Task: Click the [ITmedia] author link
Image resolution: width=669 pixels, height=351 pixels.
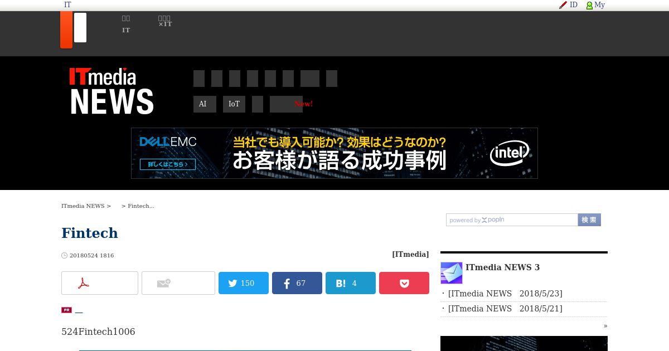Action: pos(410,254)
